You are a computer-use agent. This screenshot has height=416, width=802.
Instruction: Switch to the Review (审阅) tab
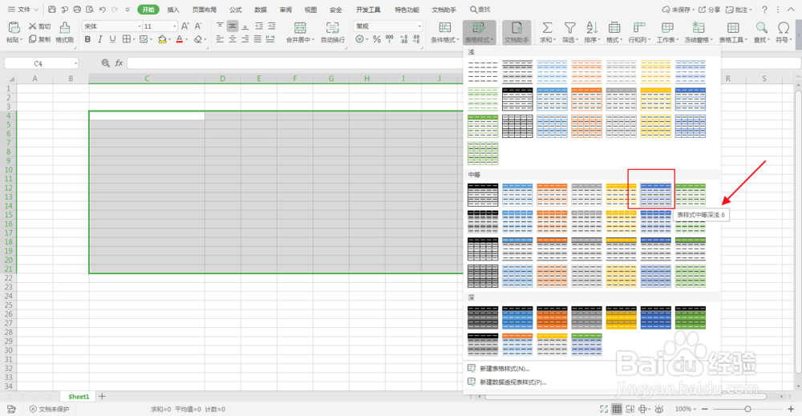[x=286, y=10]
